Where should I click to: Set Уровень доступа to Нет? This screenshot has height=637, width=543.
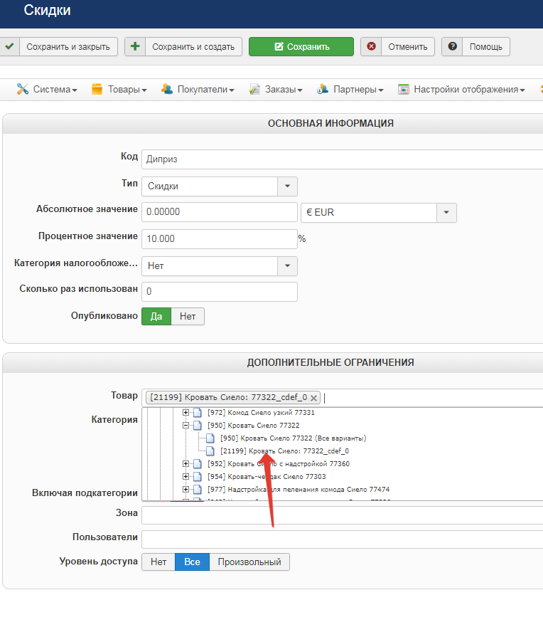(158, 562)
